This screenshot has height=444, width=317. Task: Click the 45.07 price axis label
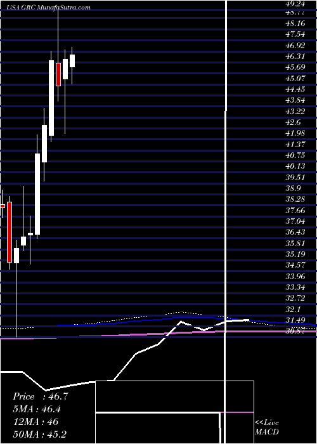(295, 78)
